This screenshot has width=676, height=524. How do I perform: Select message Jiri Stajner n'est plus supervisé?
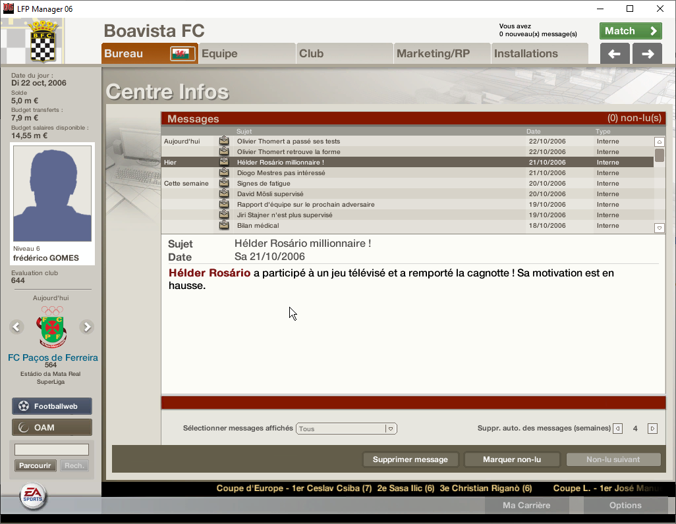[x=407, y=215]
